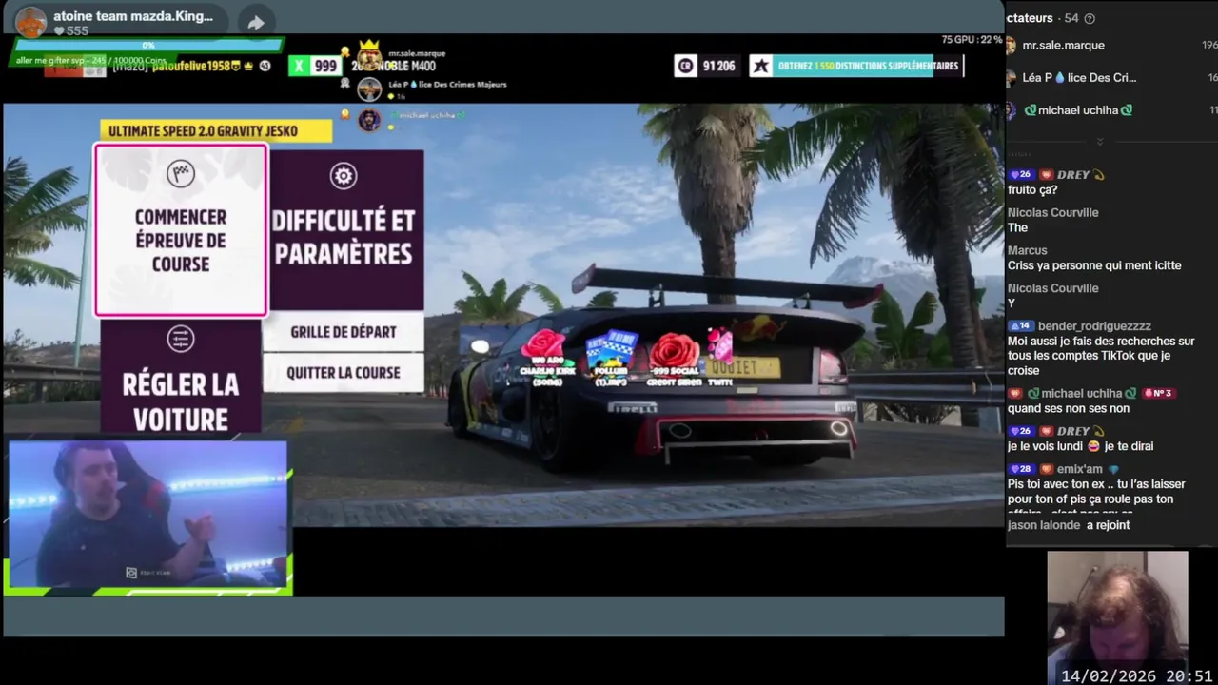1218x685 pixels.
Task: Open Difficulté et Paramètres
Action: (x=347, y=230)
